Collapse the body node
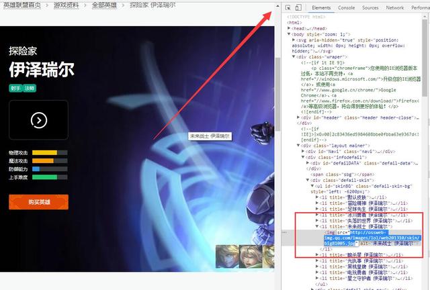The height and width of the screenshot is (290, 430). pos(289,34)
